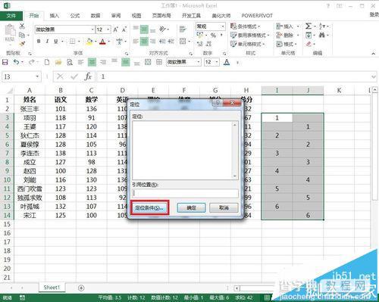Save workbook from quick access toolbar
The width and height of the screenshot is (379, 302).
(x=5, y=62)
